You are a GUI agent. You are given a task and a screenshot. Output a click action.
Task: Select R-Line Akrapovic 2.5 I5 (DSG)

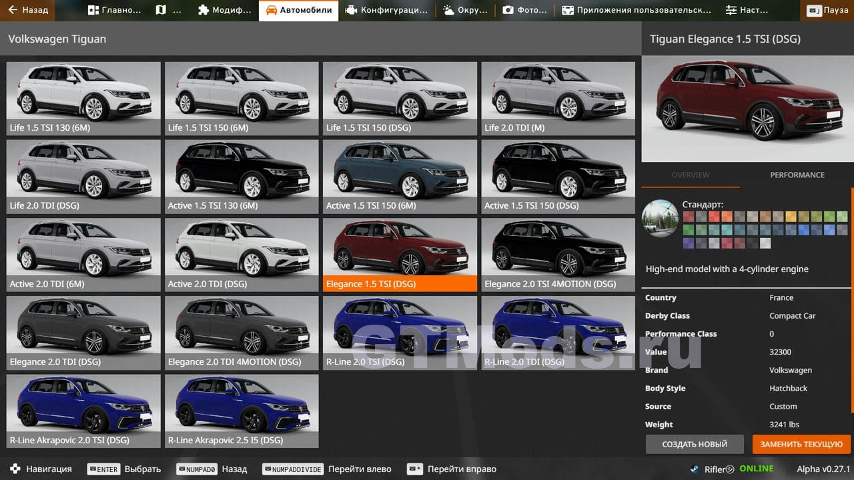point(242,411)
